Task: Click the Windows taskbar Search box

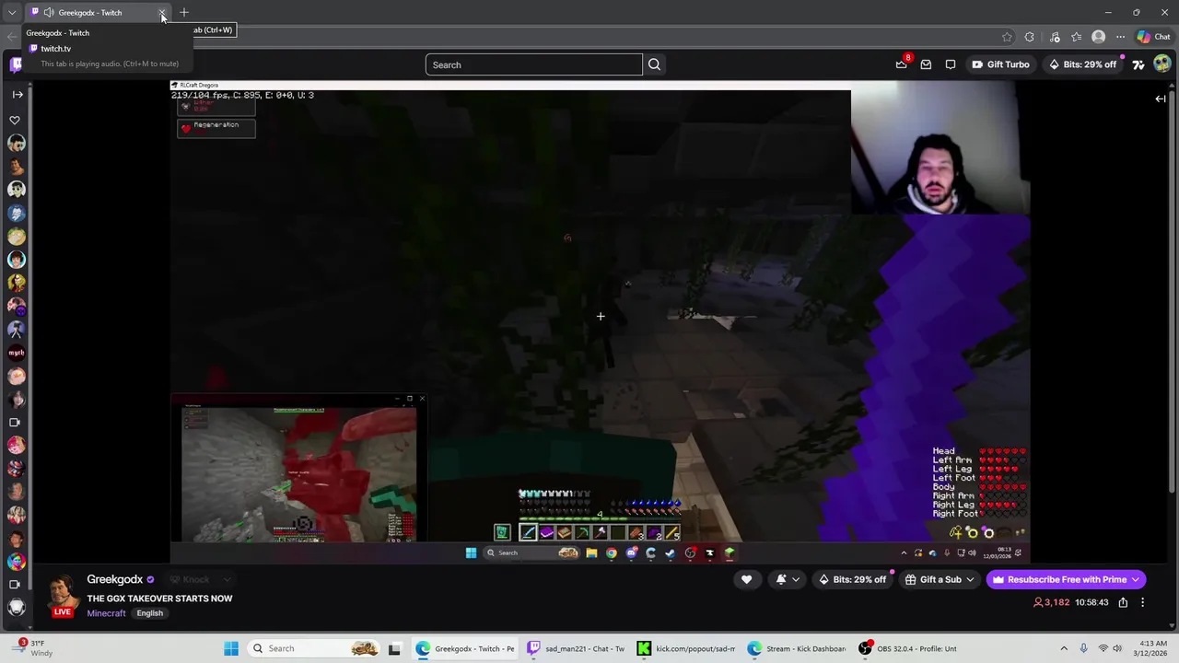Action: pos(313,648)
